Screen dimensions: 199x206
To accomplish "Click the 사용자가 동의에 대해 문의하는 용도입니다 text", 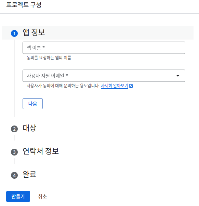I will [63, 86].
